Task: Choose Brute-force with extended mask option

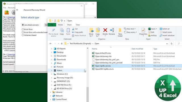Action: coord(23,32)
